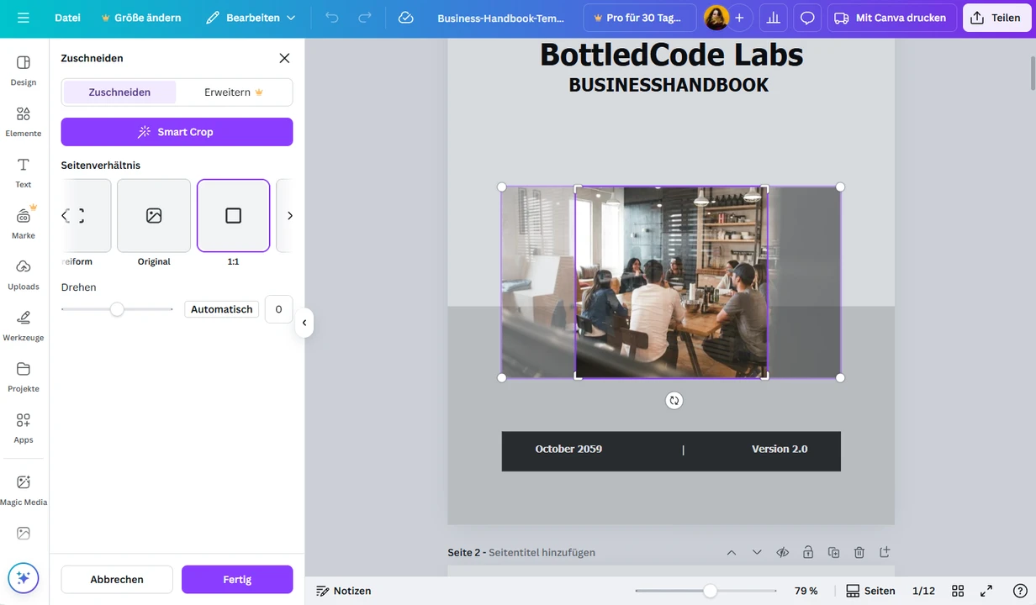Close the Zuschneiden panel

pyautogui.click(x=284, y=58)
